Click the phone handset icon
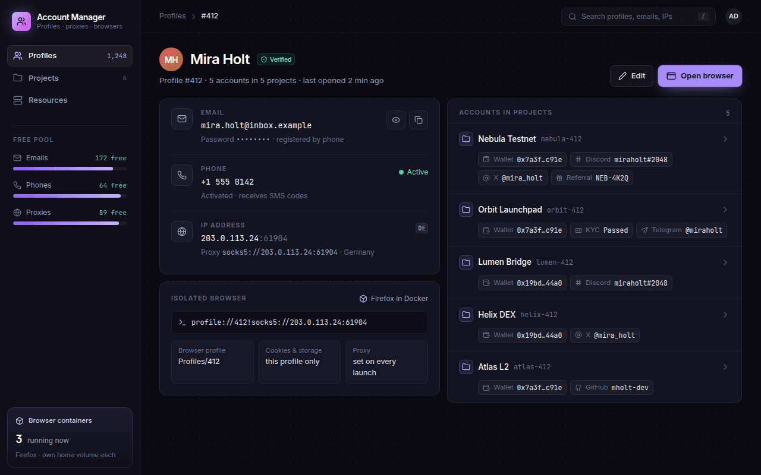Viewport: 761px width, 475px height. 182,175
